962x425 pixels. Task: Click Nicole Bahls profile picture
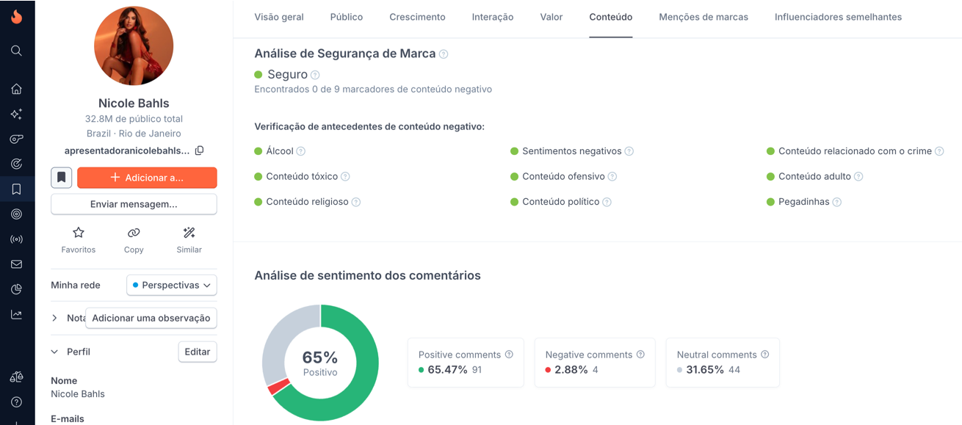[134, 46]
